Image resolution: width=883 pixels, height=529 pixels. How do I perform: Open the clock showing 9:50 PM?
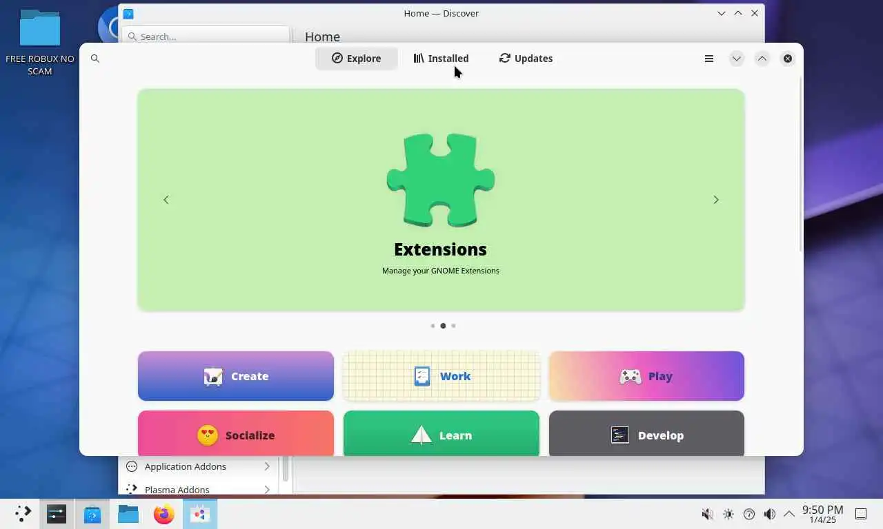click(x=822, y=514)
